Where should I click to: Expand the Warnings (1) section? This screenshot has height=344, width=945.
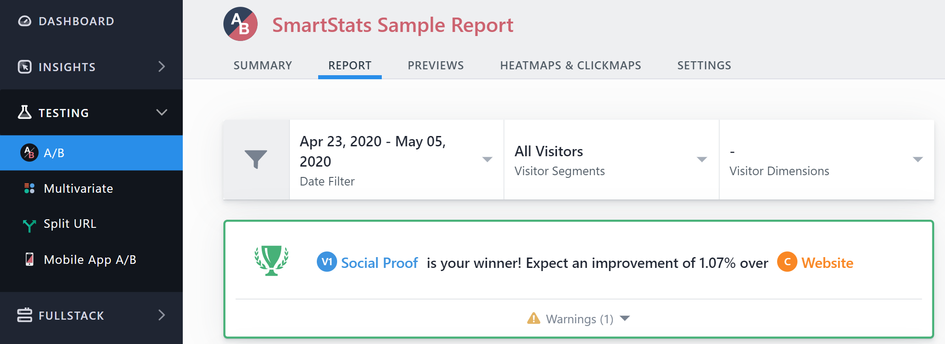tap(579, 319)
